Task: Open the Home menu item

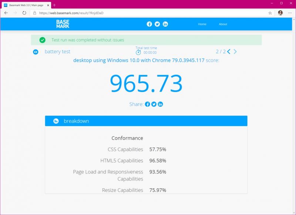Action: click(x=202, y=24)
